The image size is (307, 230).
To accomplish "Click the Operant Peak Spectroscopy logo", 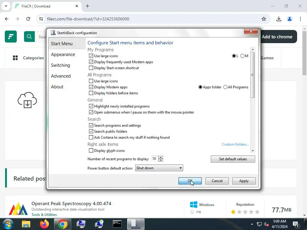I will click(18, 209).
